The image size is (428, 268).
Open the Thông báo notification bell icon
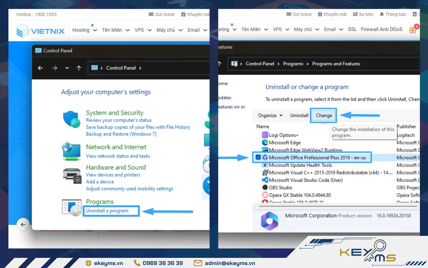(382, 14)
